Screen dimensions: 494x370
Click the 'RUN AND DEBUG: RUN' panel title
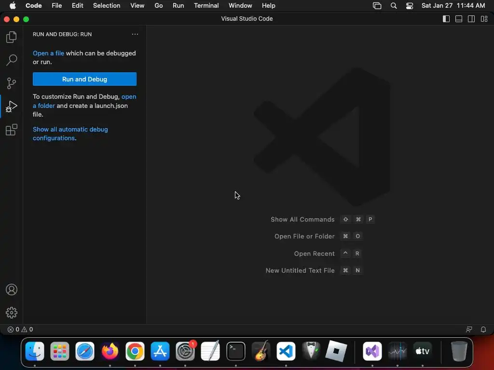pyautogui.click(x=62, y=34)
